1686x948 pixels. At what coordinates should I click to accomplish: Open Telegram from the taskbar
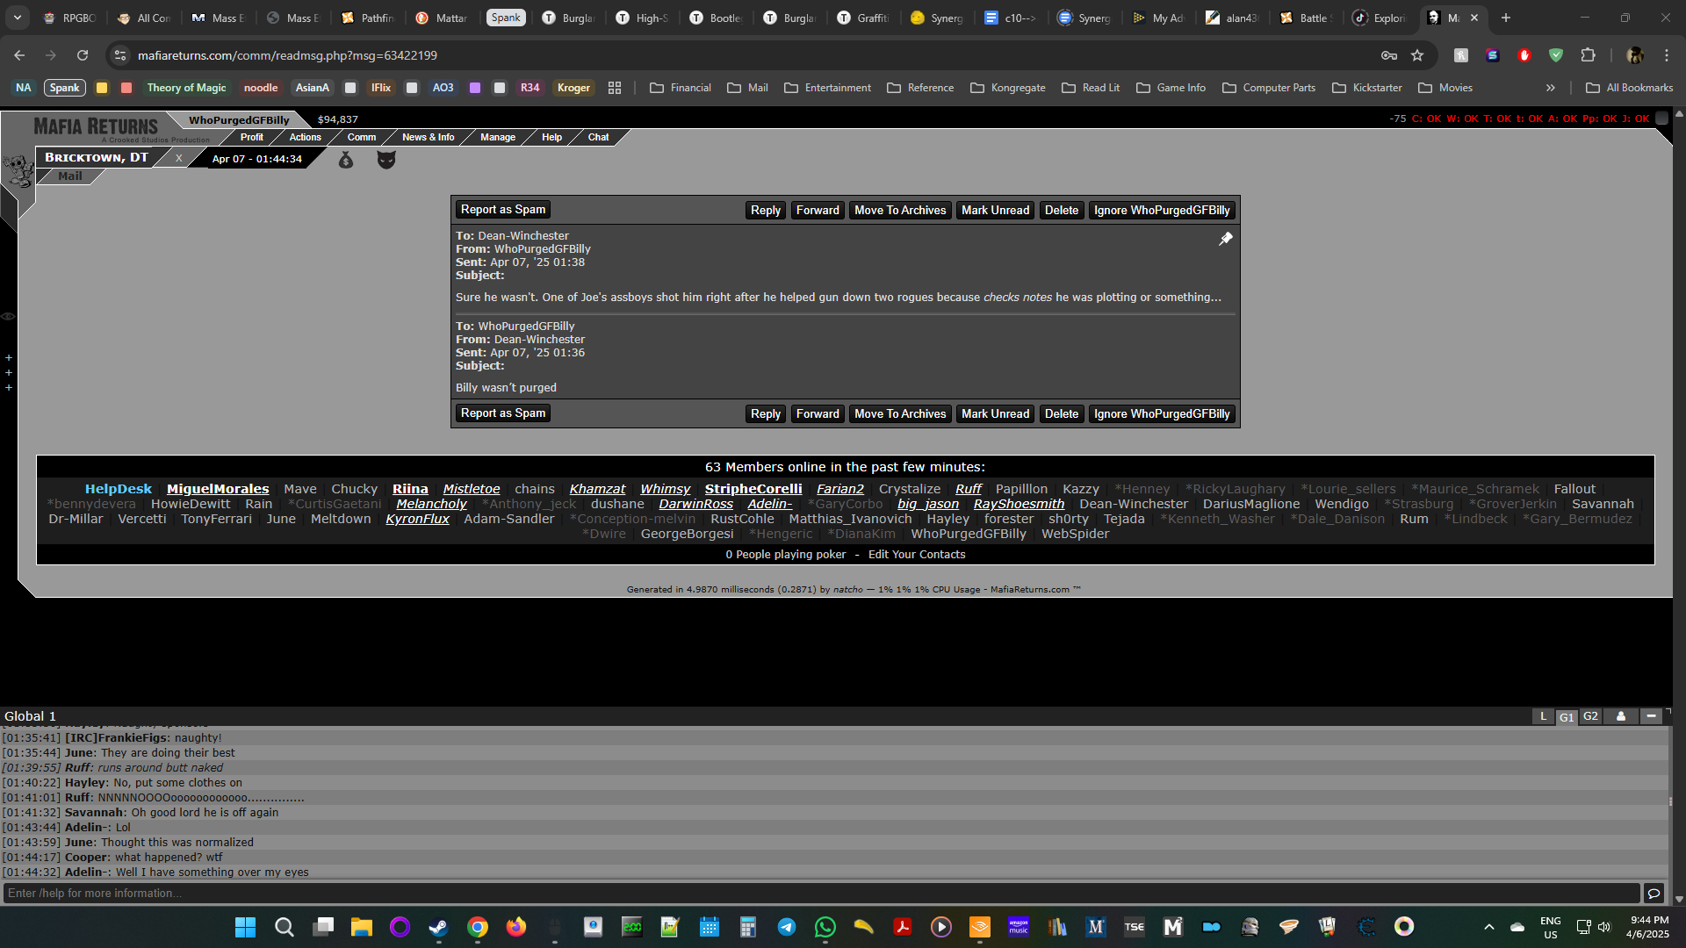click(787, 927)
